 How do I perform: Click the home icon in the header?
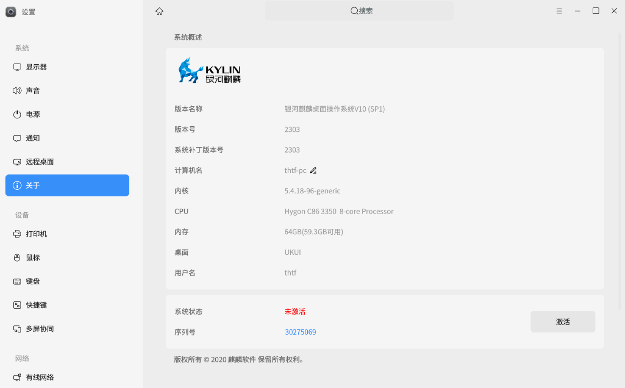tap(159, 11)
